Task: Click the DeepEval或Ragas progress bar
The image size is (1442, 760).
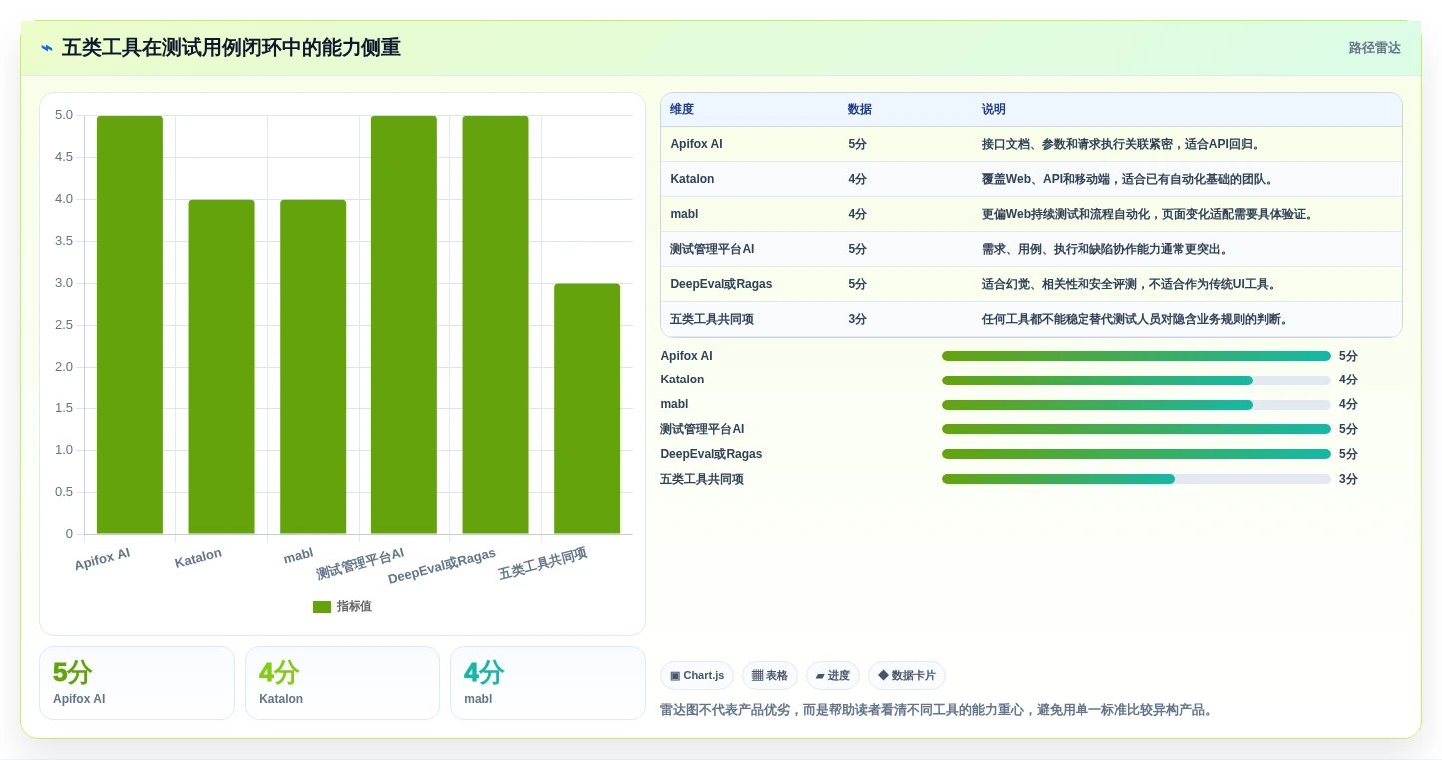Action: point(1136,454)
